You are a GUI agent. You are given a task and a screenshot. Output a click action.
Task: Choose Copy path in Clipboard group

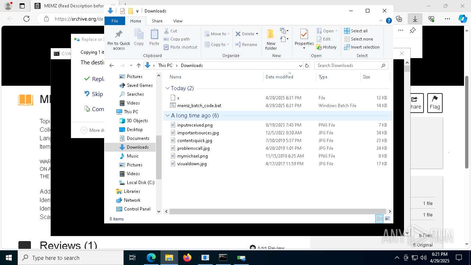[177, 39]
